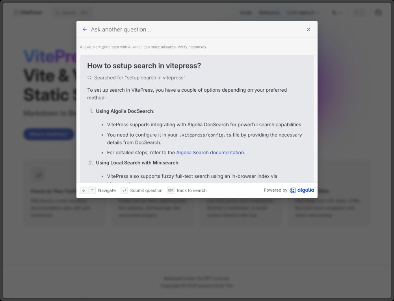
Task: Close the search dialog with the X
Action: 309,30
